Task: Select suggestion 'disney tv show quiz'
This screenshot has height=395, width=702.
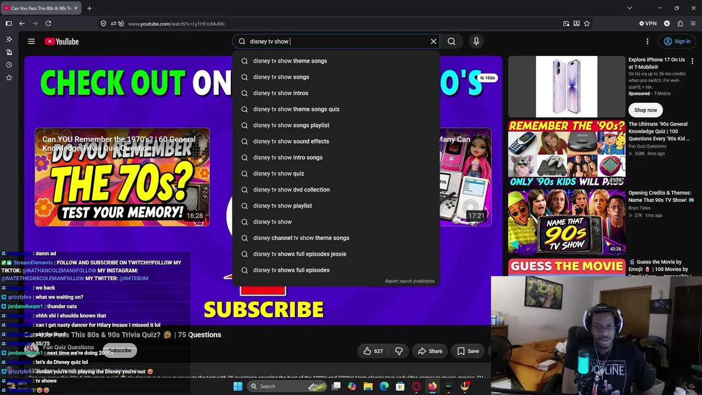Action: [x=336, y=173]
